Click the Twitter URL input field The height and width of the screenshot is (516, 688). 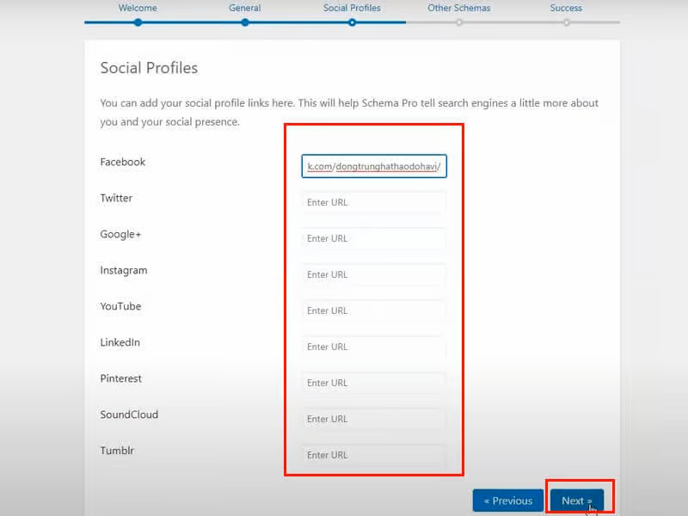pos(373,202)
